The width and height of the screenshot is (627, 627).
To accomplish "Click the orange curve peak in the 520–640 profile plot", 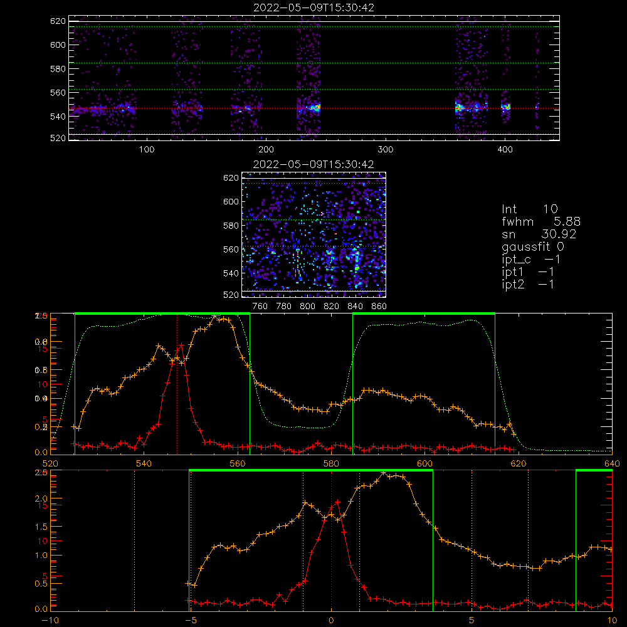I will coord(214,316).
